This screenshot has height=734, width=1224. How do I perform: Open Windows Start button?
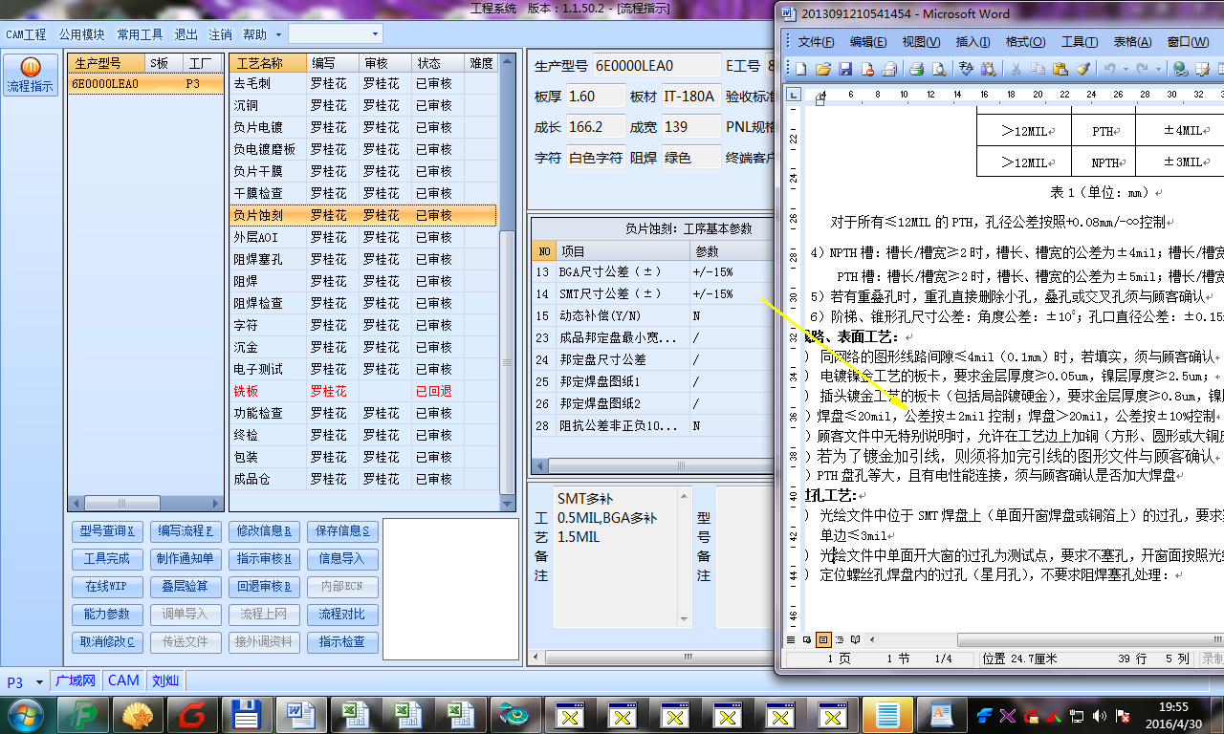[x=24, y=714]
